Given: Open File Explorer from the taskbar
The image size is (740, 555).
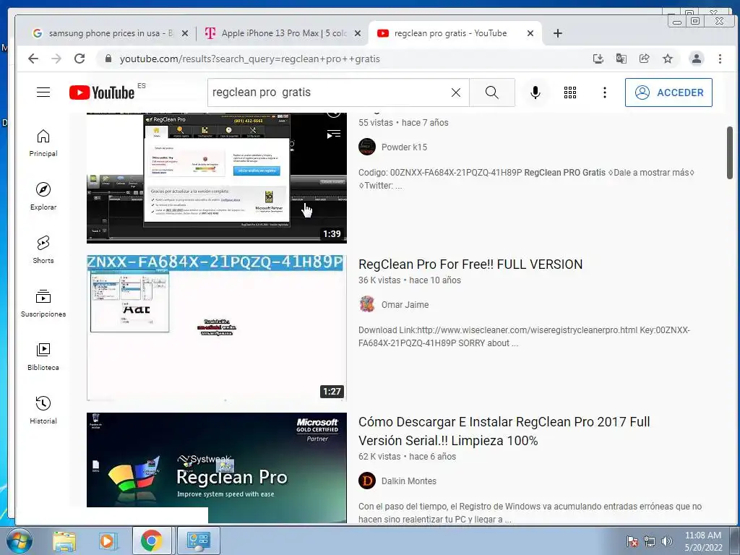Looking at the screenshot, I should (x=64, y=541).
